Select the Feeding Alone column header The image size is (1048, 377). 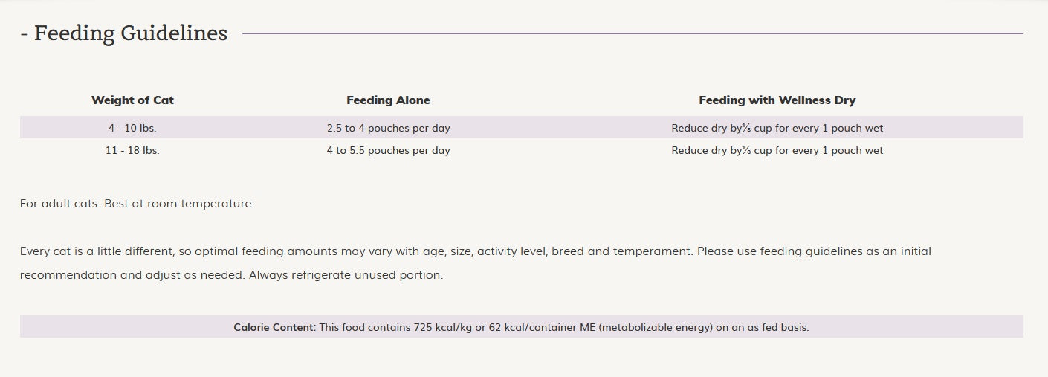point(388,100)
